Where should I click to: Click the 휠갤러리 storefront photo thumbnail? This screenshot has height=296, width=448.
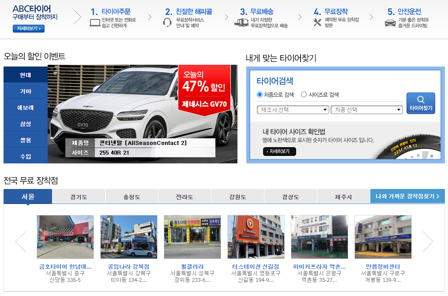pyautogui.click(x=192, y=237)
